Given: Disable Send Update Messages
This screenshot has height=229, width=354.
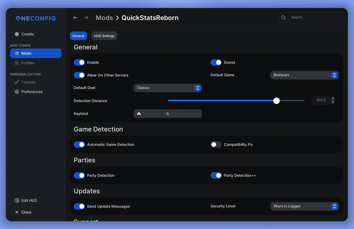Looking at the screenshot, I should pos(79,206).
